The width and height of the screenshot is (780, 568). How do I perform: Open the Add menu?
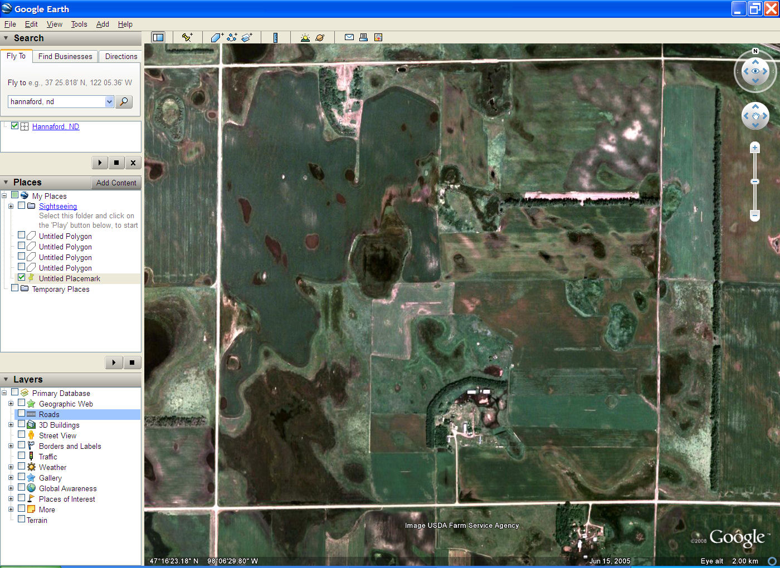(103, 24)
